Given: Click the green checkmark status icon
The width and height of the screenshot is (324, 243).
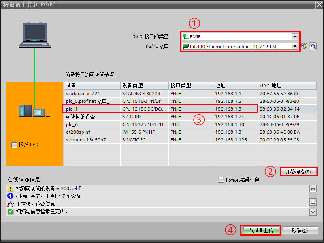Looking at the screenshot, I should [10, 211].
